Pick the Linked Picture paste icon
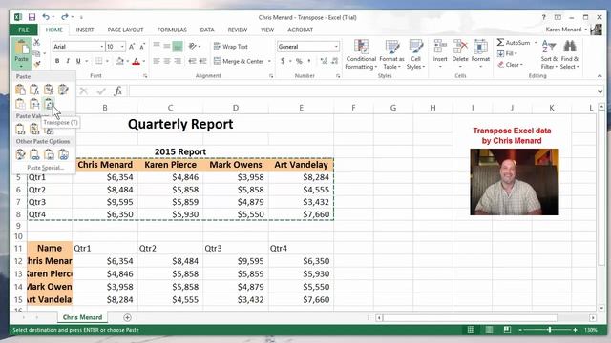 [63, 154]
